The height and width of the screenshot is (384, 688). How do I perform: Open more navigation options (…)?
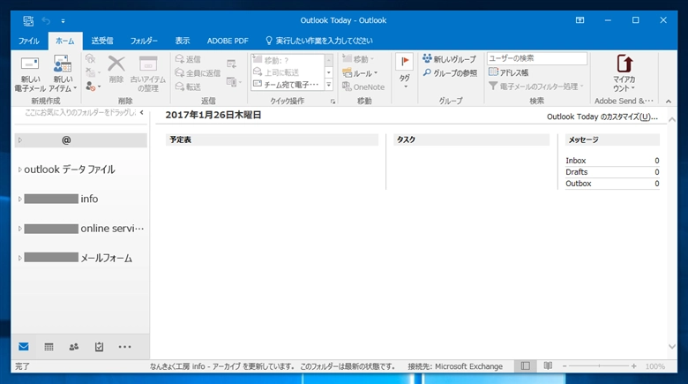[x=124, y=347]
